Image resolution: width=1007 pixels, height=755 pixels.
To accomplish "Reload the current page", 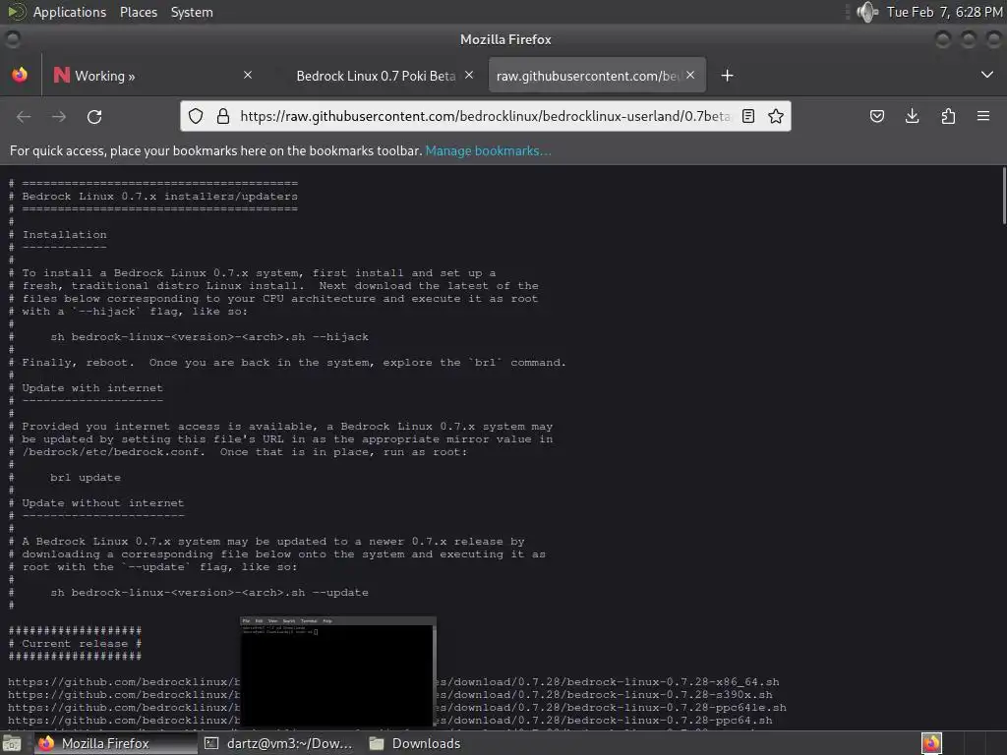I will pyautogui.click(x=94, y=117).
